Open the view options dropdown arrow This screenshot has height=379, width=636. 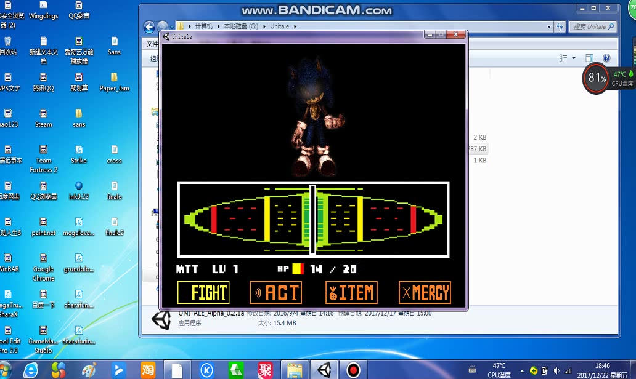click(x=574, y=58)
